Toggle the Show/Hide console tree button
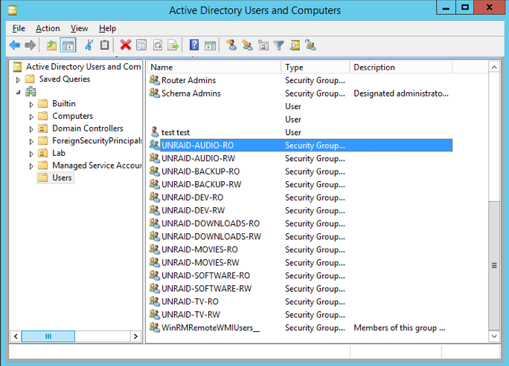The width and height of the screenshot is (509, 366). 68,45
